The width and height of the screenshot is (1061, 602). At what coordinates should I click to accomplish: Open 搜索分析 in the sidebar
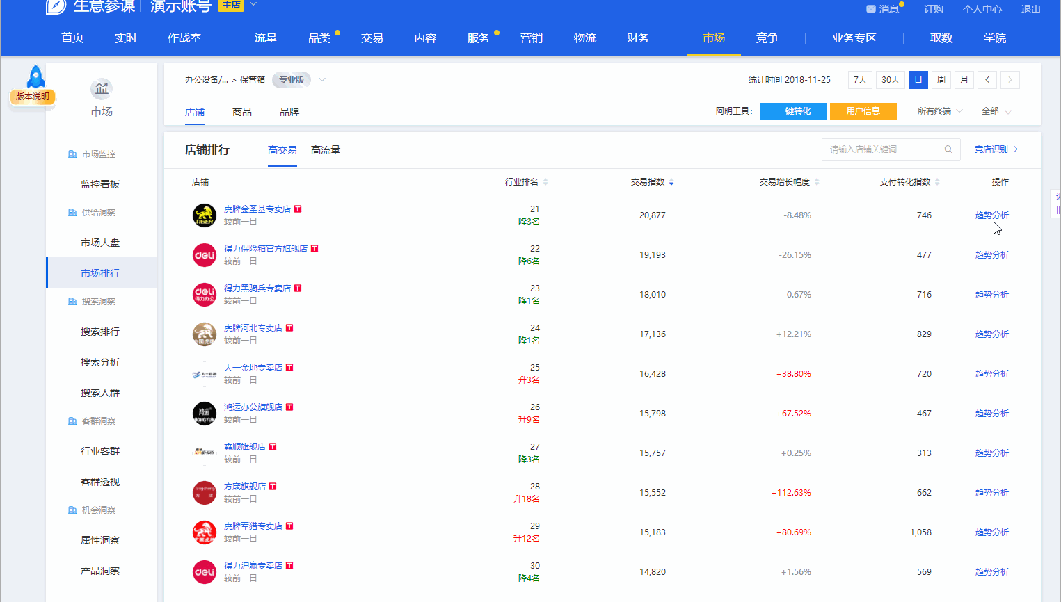[x=100, y=362]
